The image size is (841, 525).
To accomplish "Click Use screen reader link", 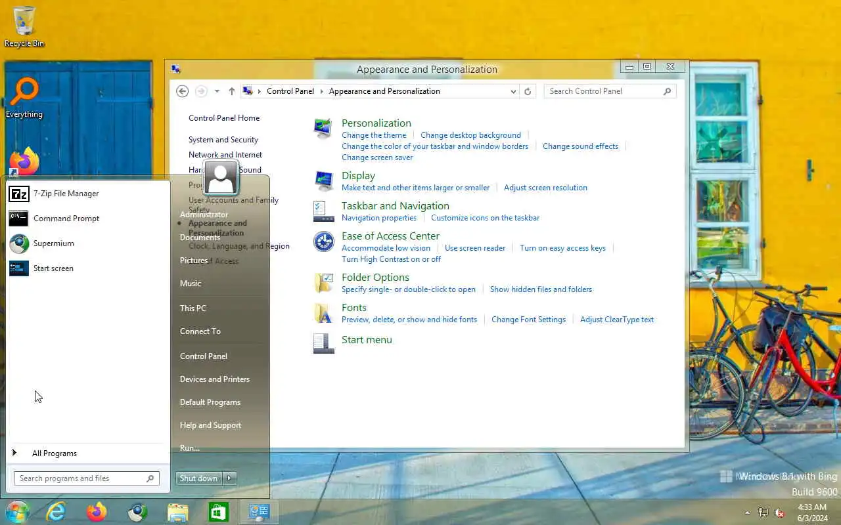I will click(x=475, y=248).
